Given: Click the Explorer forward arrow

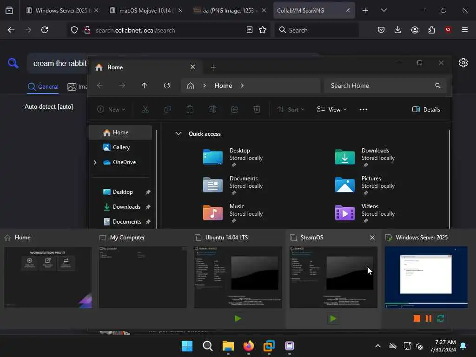Looking at the screenshot, I should click(122, 86).
